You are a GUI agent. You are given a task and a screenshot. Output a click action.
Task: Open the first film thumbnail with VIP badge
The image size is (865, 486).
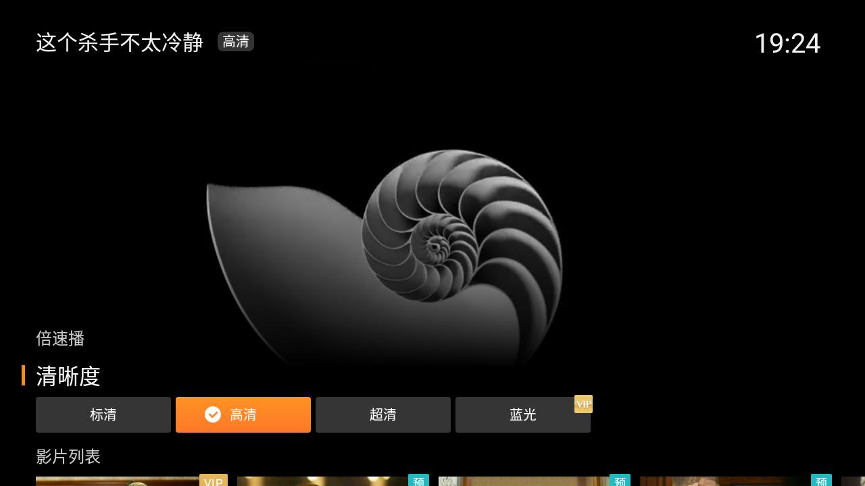click(x=132, y=481)
